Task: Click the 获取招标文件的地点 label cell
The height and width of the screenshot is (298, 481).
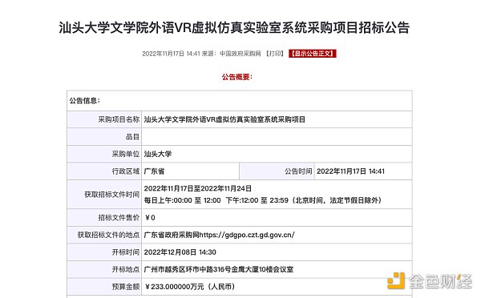Action: 104,235
